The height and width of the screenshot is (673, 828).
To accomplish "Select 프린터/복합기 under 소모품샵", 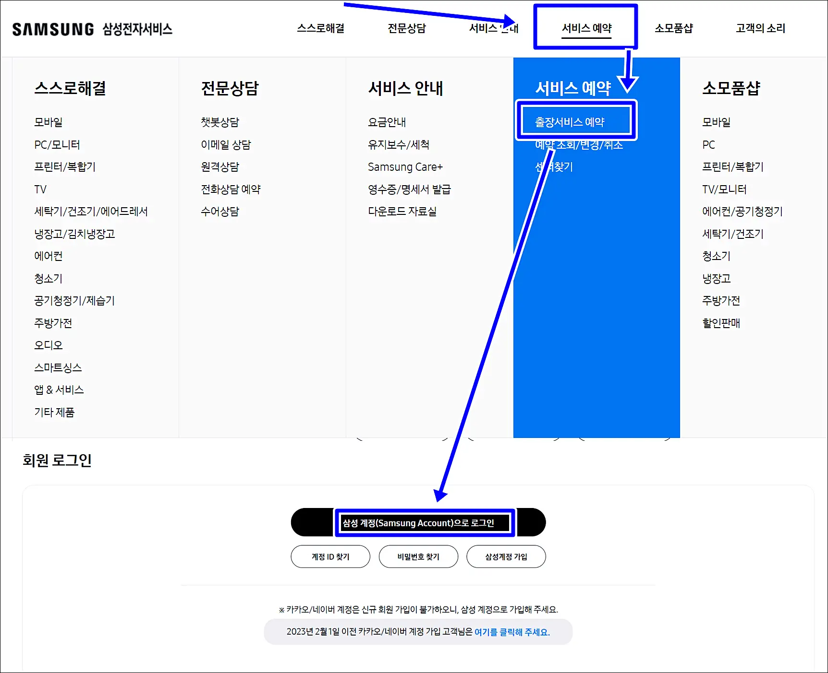I will coord(733,167).
